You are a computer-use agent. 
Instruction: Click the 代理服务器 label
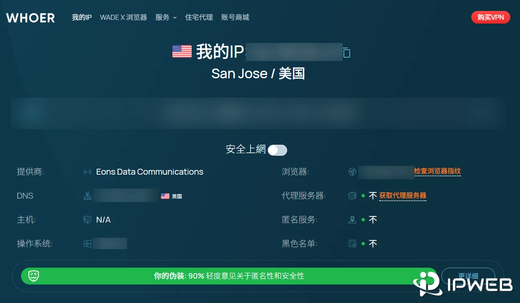pos(304,196)
